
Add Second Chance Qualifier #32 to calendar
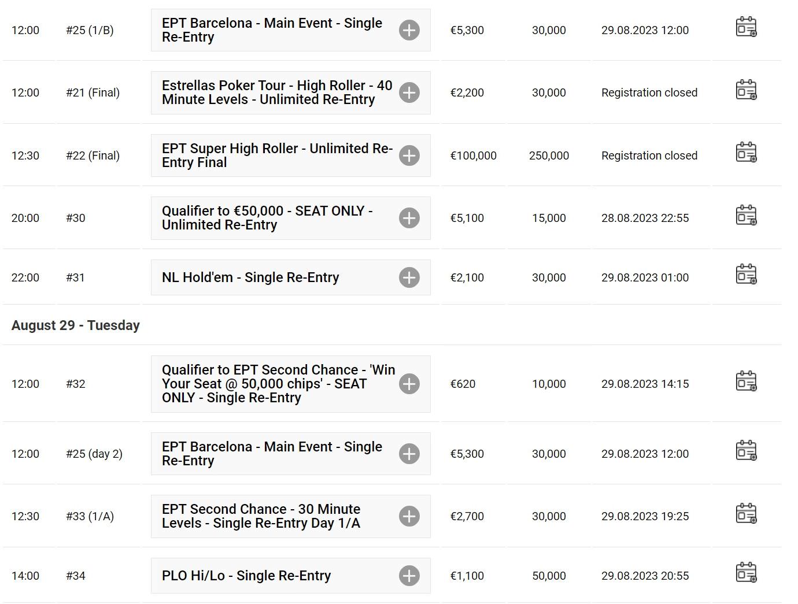[x=746, y=381]
